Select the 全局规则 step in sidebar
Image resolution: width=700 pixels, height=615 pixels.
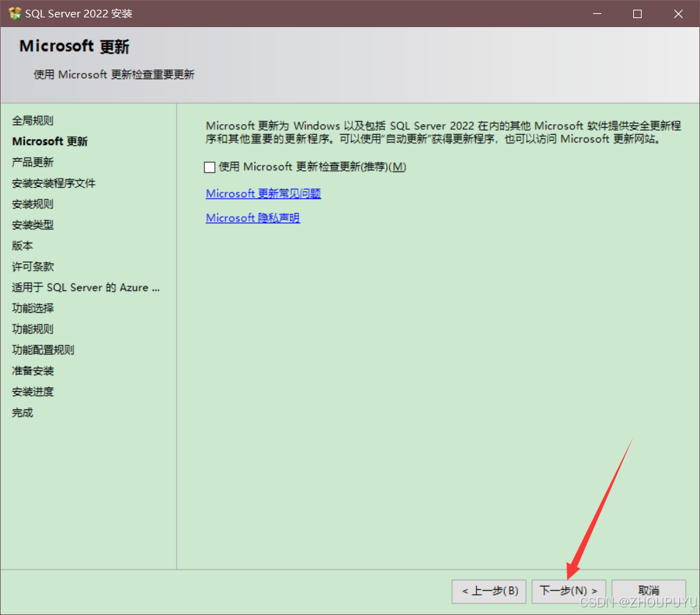[x=33, y=120]
